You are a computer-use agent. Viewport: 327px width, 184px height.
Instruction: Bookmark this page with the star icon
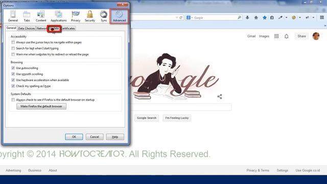pyautogui.click(x=265, y=18)
